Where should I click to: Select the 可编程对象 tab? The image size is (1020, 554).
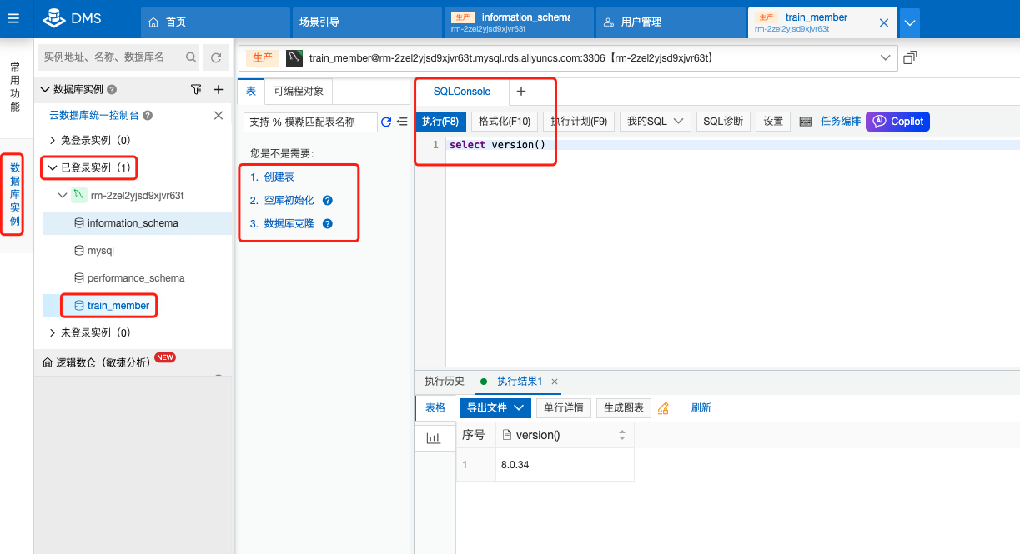click(x=299, y=92)
